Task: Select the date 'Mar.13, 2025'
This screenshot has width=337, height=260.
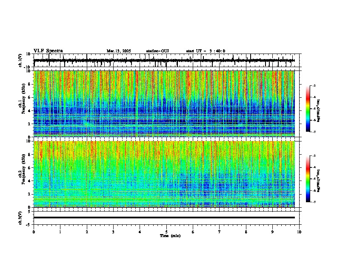Action: 119,51
